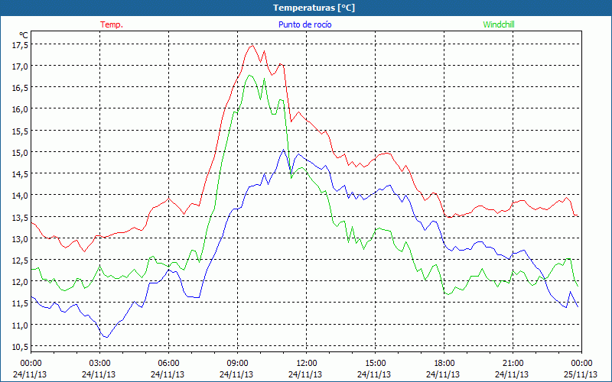Click the 17,5 y-axis value
The image size is (612, 382).
point(21,45)
